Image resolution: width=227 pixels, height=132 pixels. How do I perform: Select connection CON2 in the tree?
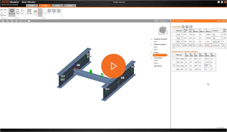coord(156,63)
